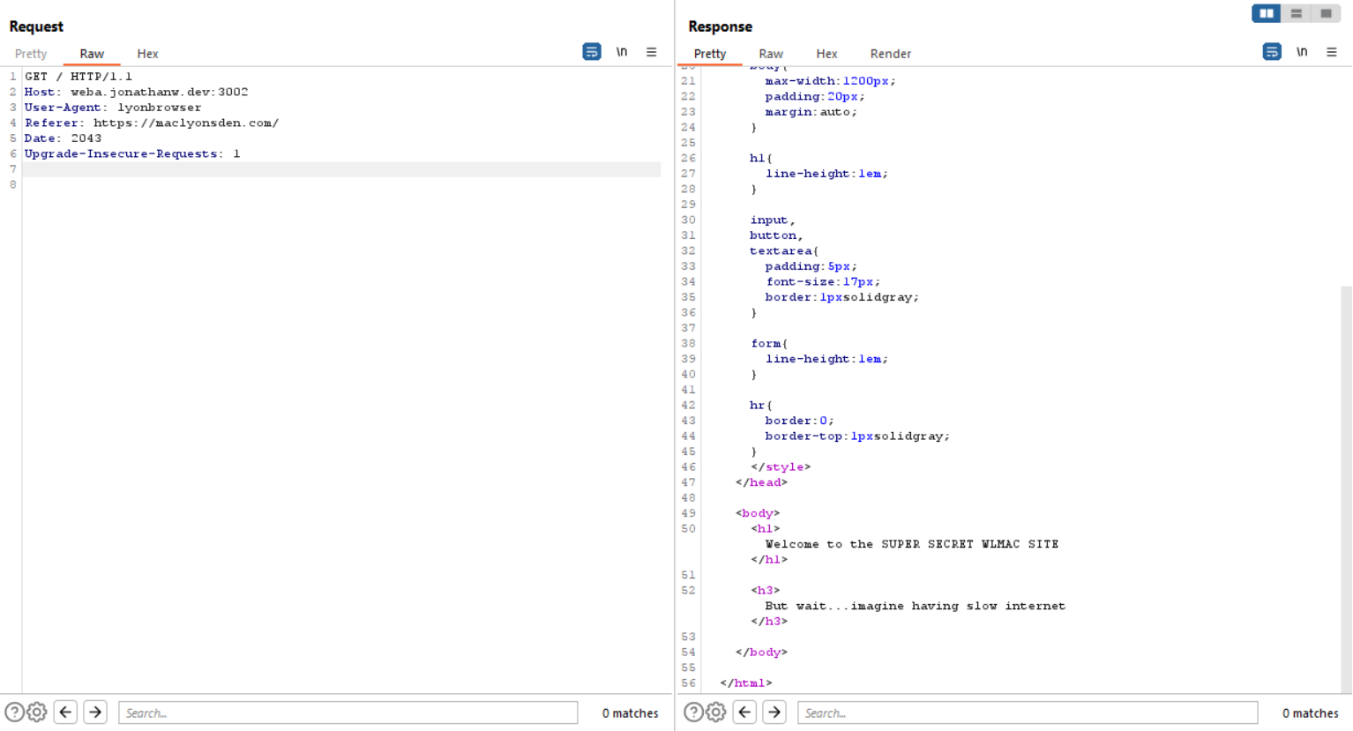The width and height of the screenshot is (1353, 731).
Task: Toggle non-printable characters \n in Response panel
Action: (x=1302, y=52)
